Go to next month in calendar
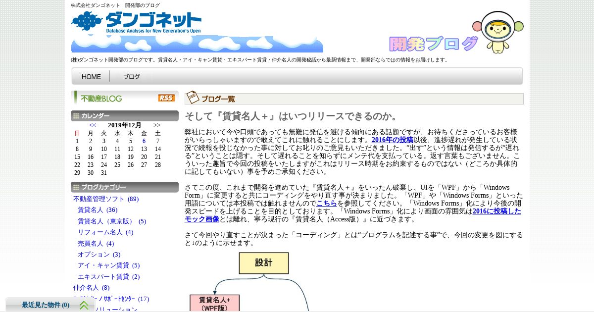The image size is (594, 312). coord(157,125)
